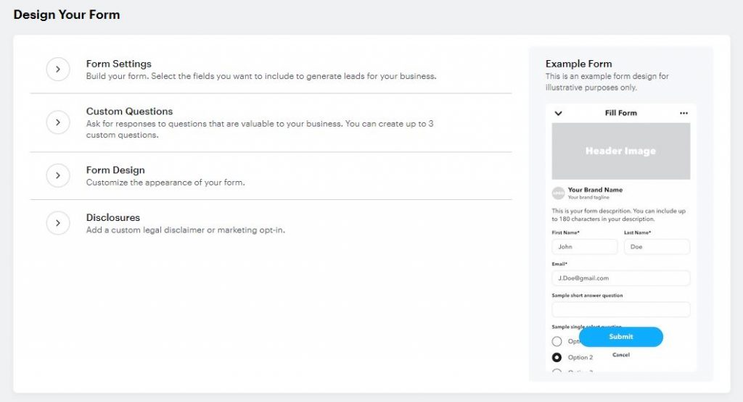Click the Add a custom legal disclaimer description

click(185, 230)
